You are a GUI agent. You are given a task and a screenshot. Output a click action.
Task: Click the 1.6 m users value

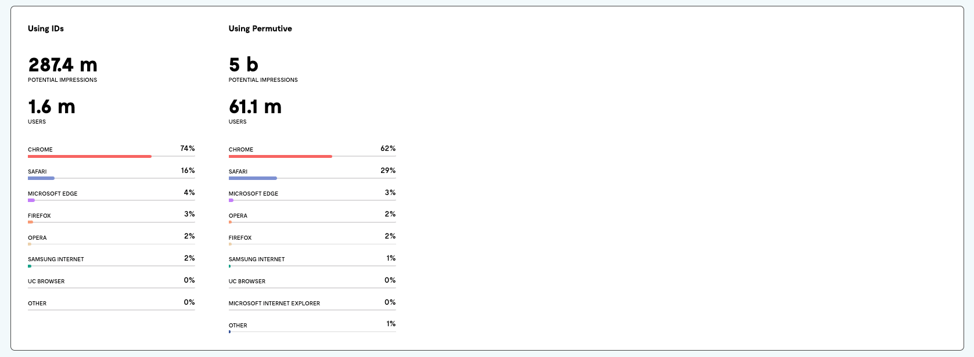coord(52,106)
